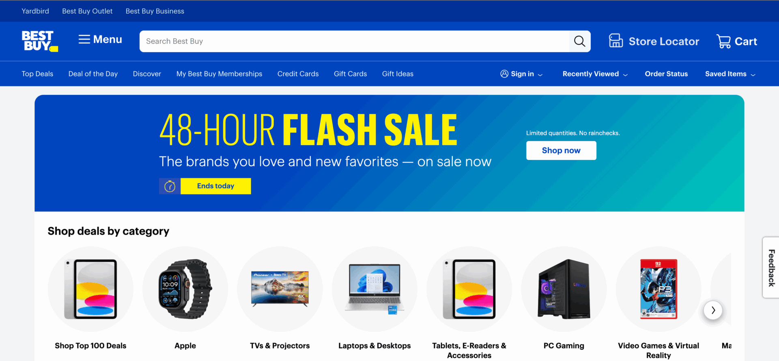Open the shopping Cart icon
The height and width of the screenshot is (361, 779).
click(723, 41)
